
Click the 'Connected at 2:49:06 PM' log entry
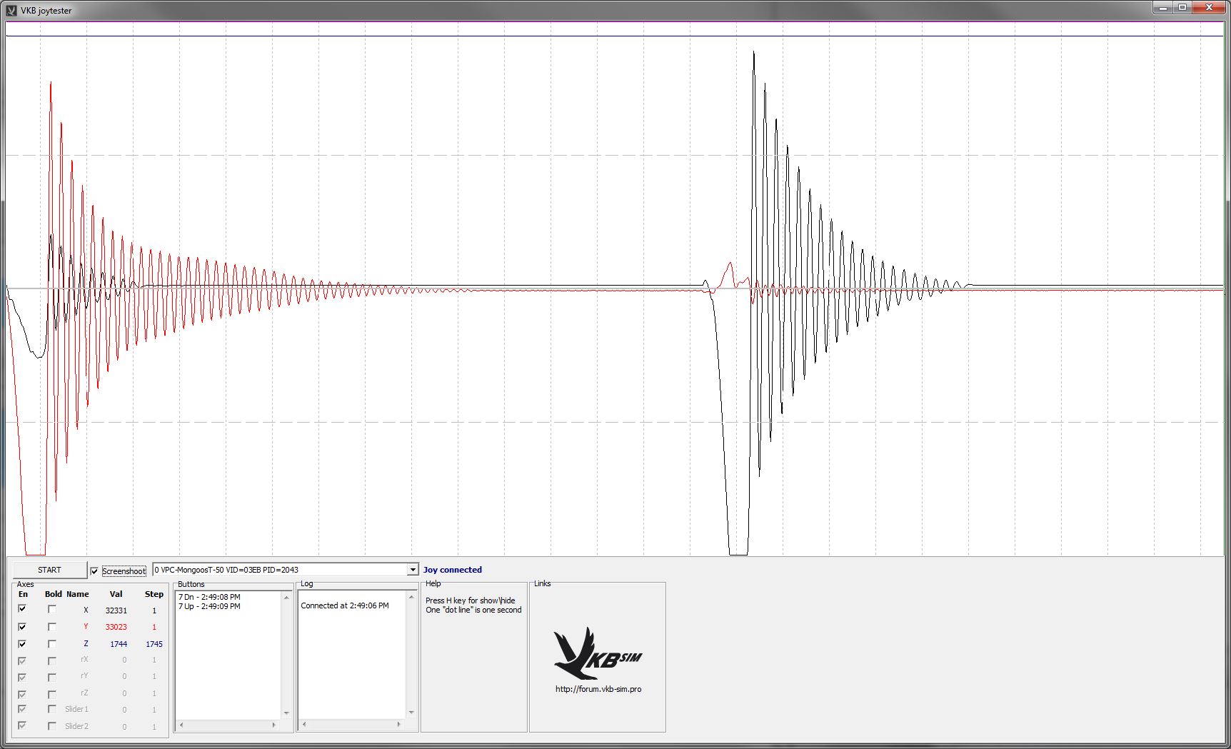(345, 605)
